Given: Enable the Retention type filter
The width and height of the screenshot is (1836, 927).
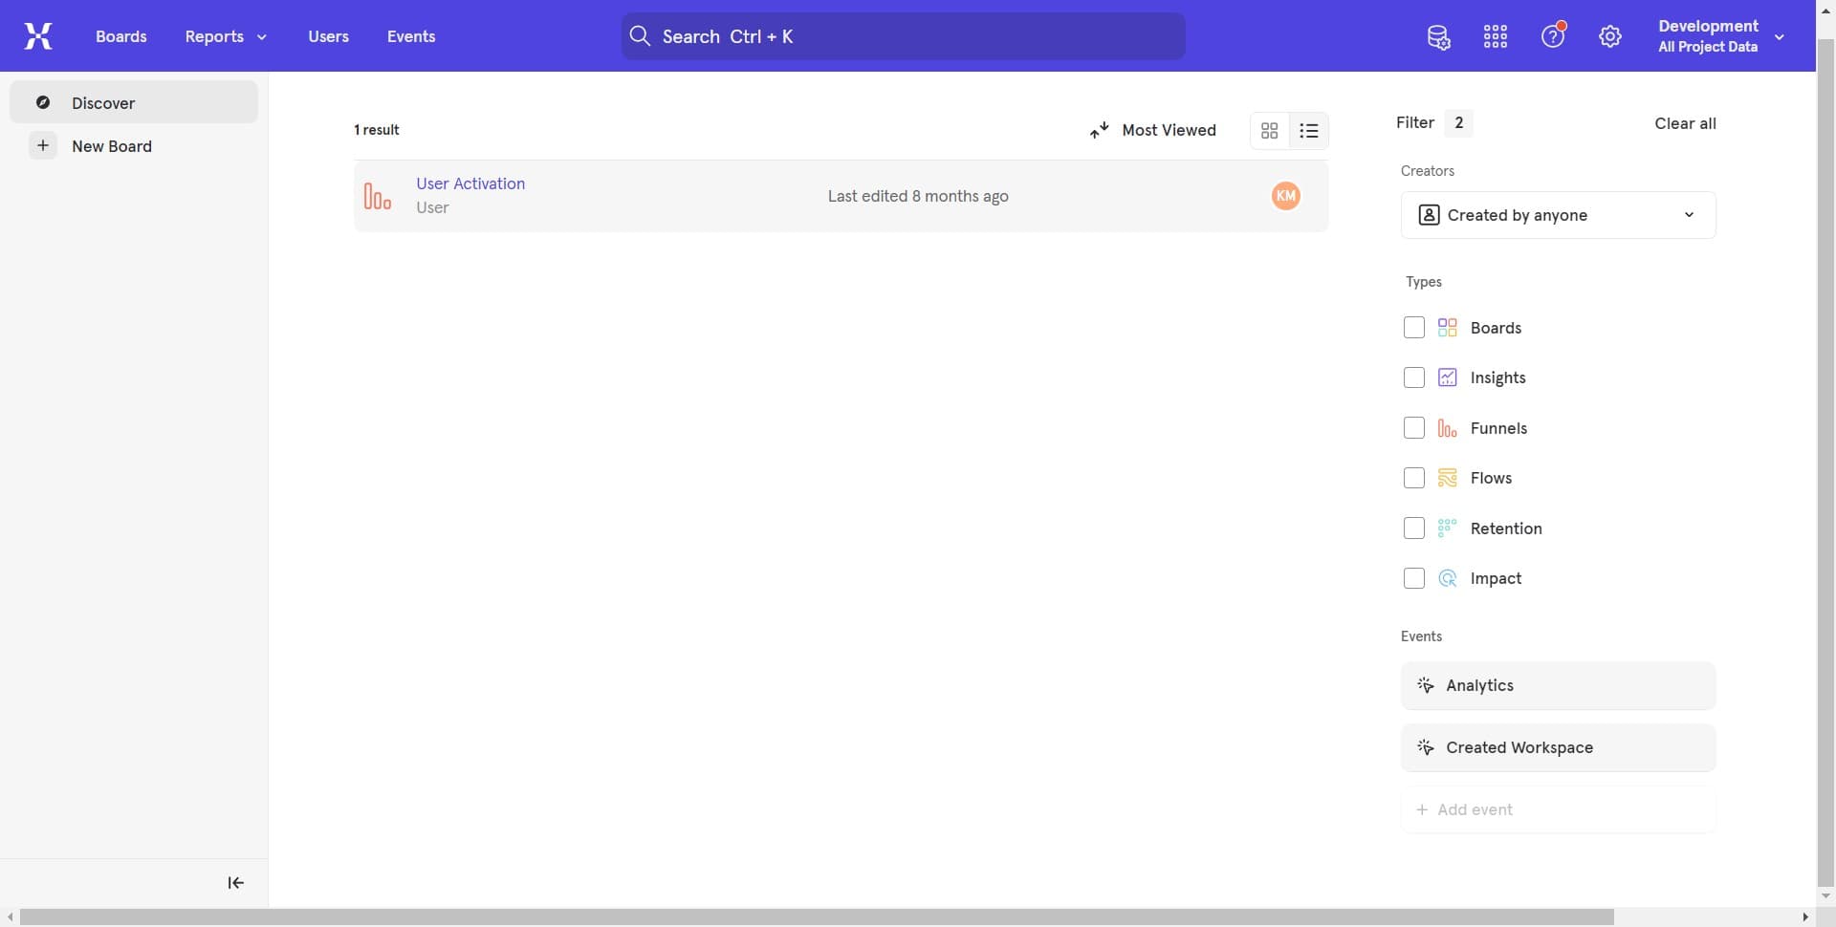Looking at the screenshot, I should pyautogui.click(x=1413, y=528).
